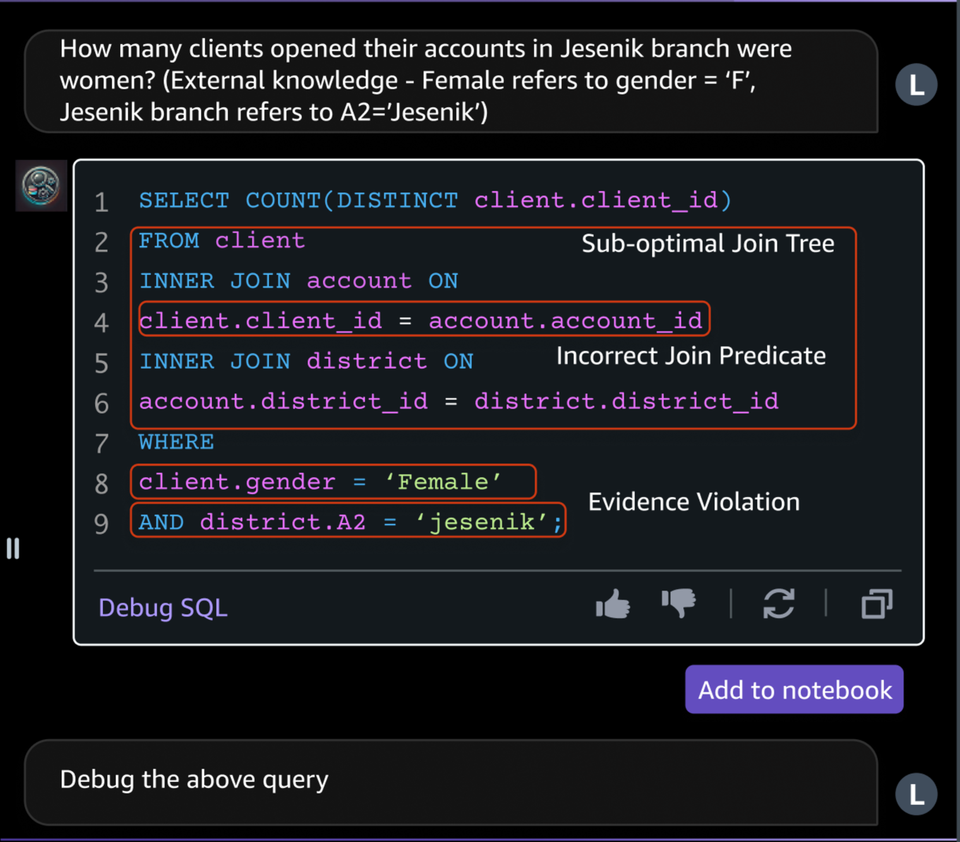
Task: Click the client.gender = 'Female' condition
Action: (x=321, y=482)
